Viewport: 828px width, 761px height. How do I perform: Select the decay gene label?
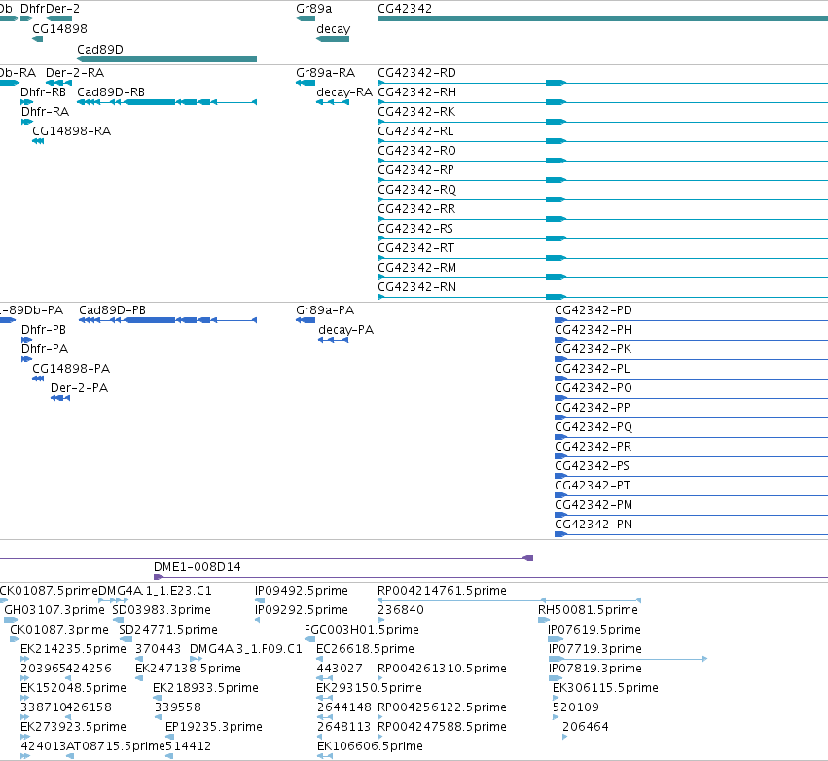pos(333,29)
